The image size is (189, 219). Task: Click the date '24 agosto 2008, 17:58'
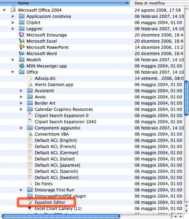point(158,10)
